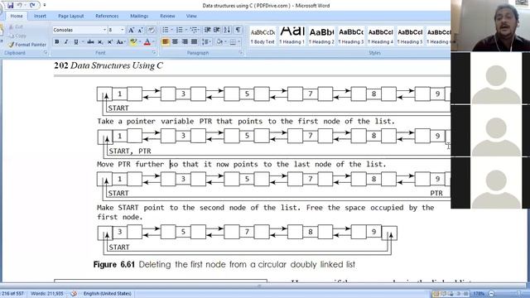Toggle italic formatting

point(66,42)
